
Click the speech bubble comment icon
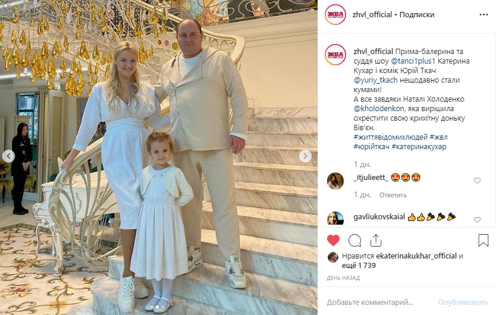tap(354, 241)
